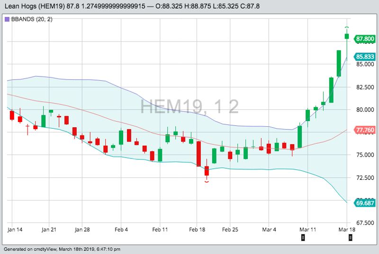Select the Mar 4 date on axis

coord(269,230)
